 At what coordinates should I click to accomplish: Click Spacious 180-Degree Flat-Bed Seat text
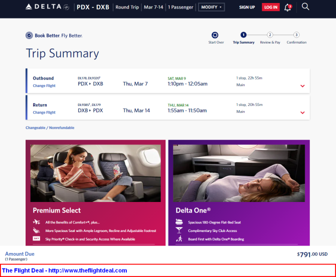tap(215, 222)
